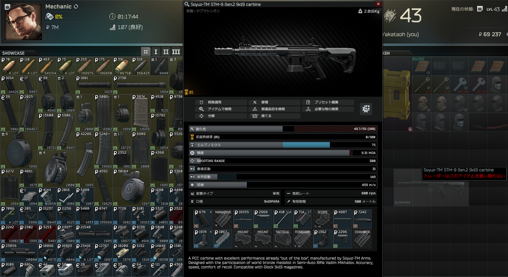The height and width of the screenshot is (277, 508).
Task: Select the pistol grip slot priced 679
Action: [203, 219]
